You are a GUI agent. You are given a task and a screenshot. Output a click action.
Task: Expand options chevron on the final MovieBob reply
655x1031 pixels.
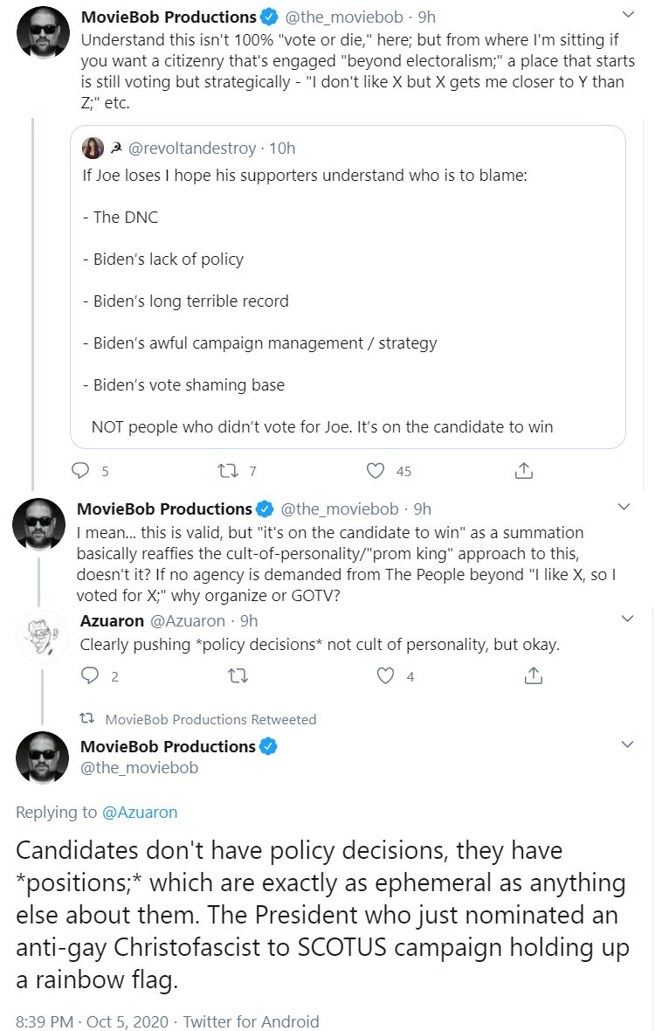tap(627, 744)
